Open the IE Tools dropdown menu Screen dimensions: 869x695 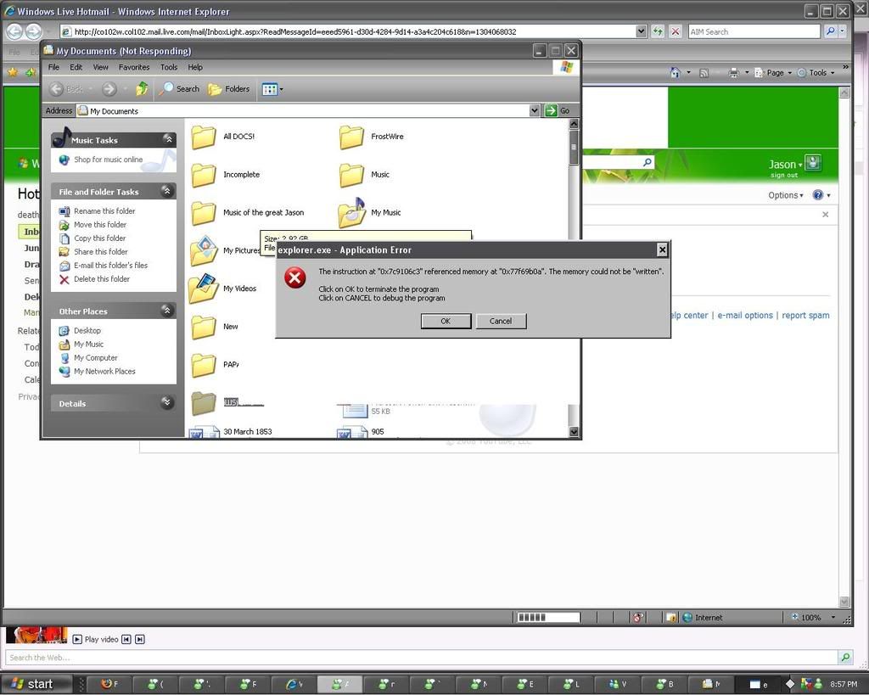tap(816, 73)
